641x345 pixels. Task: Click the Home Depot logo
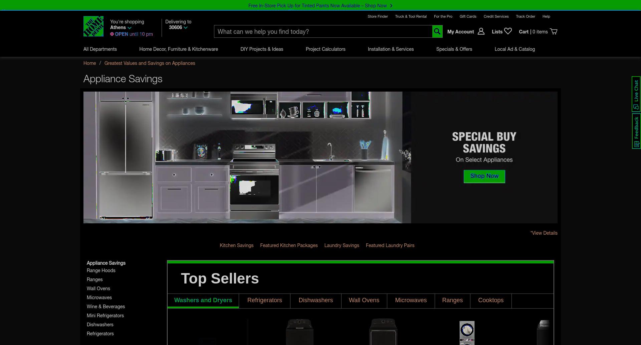(93, 26)
